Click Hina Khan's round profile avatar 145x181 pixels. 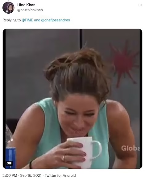point(8,8)
